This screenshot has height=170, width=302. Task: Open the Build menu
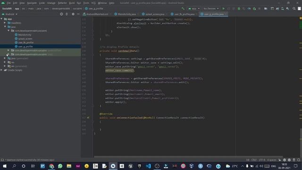tap(72, 3)
